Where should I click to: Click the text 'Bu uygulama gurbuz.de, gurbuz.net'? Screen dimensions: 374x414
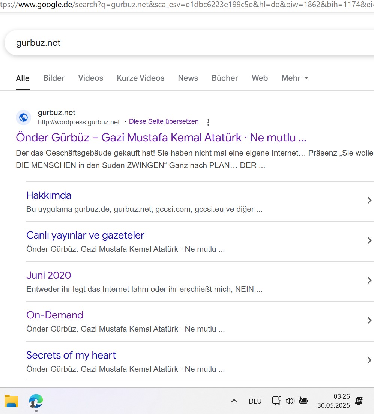point(144,209)
